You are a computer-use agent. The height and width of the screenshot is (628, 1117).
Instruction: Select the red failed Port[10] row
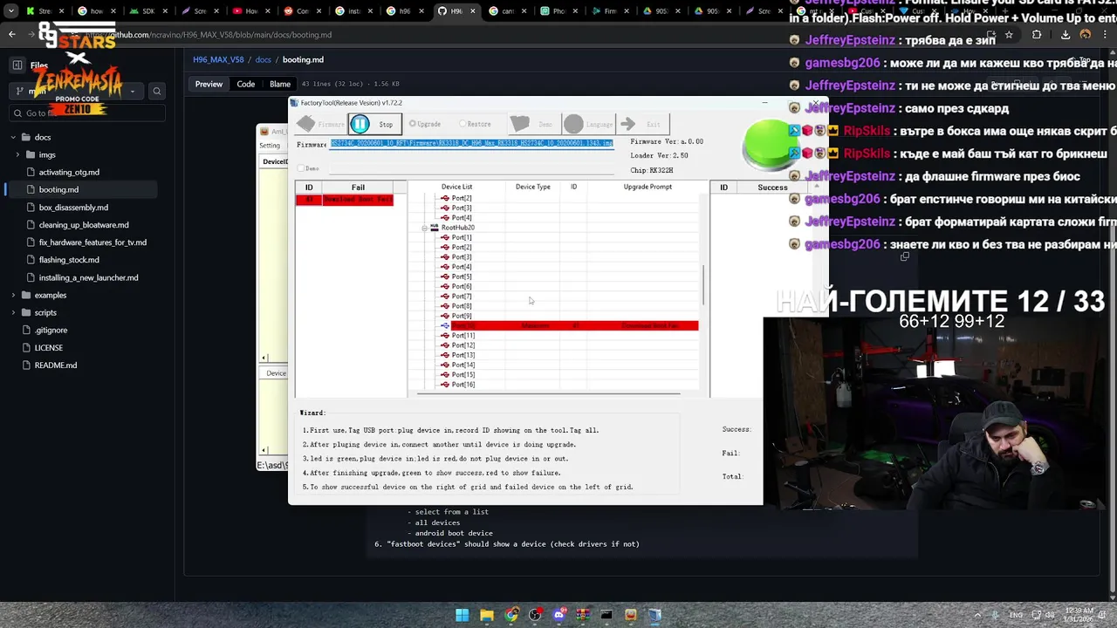click(x=574, y=325)
